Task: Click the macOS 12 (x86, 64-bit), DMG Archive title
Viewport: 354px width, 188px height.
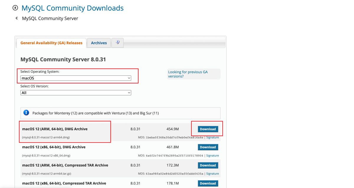Action: click(x=54, y=147)
